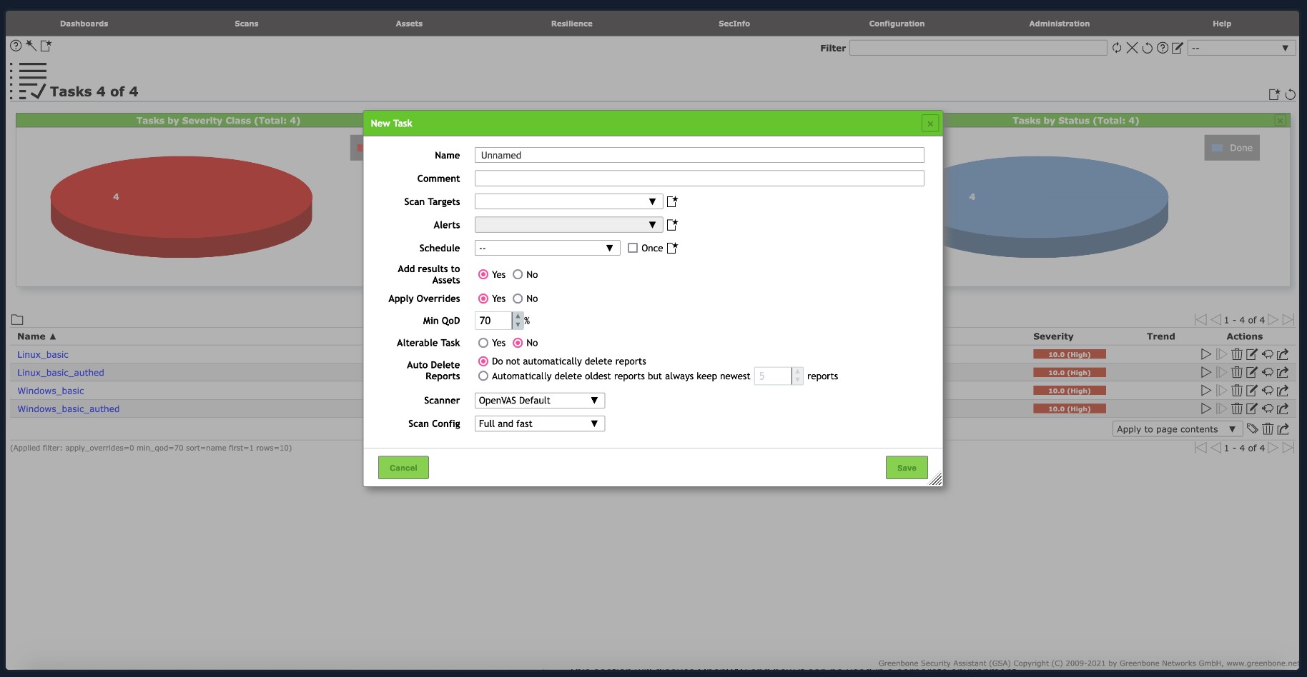Start the Linux_basic task

click(x=1206, y=354)
